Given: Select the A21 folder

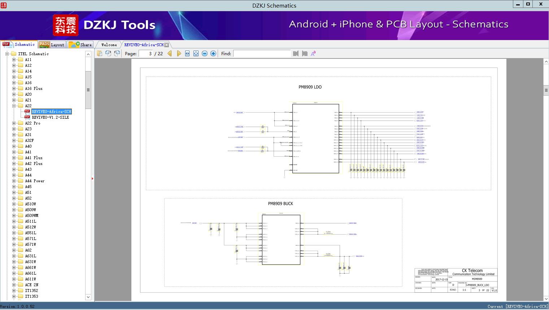Looking at the screenshot, I should [28, 100].
